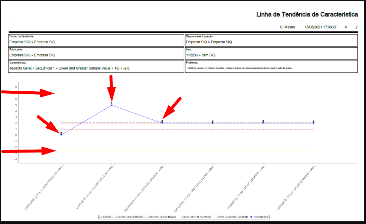
Task: Click the y-axis tick label '8'
Action: [16, 87]
